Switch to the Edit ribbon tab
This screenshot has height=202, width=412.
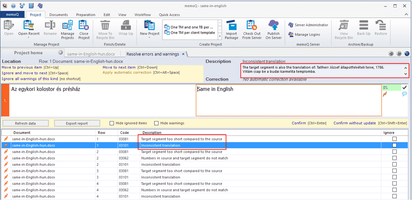107,15
